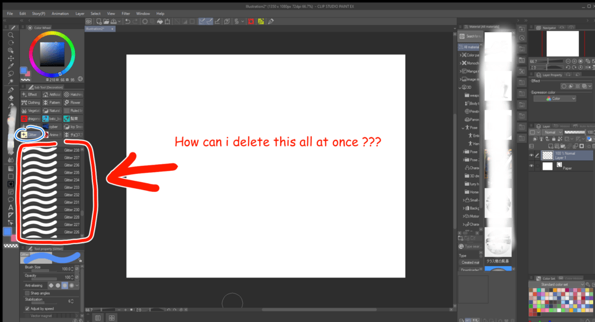Viewport: 595px width, 322px height.
Task: Select the Glitter sub tool group
Action: click(30, 134)
